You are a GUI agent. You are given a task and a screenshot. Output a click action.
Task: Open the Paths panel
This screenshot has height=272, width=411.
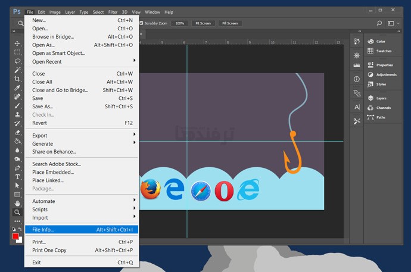pos(376,117)
